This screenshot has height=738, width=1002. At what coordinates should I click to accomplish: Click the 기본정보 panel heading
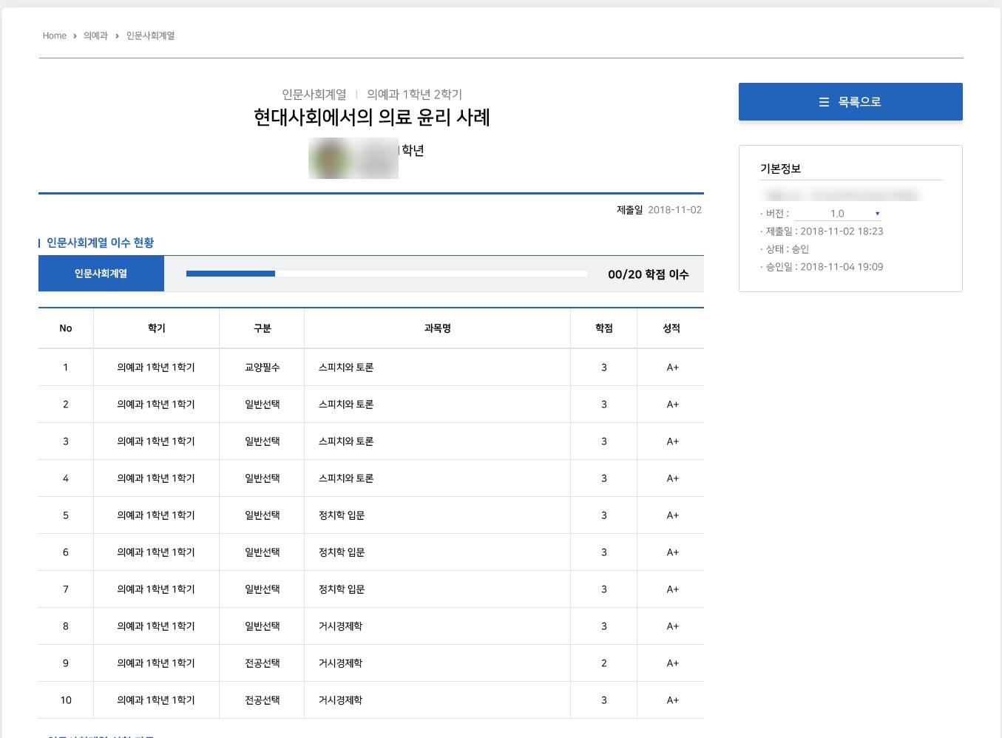[x=781, y=169]
